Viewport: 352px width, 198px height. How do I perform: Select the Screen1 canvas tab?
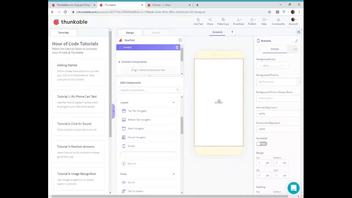(217, 32)
